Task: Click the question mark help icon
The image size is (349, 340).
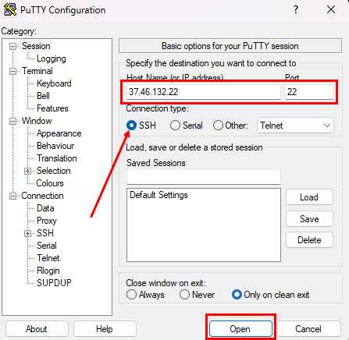Action: [x=296, y=9]
